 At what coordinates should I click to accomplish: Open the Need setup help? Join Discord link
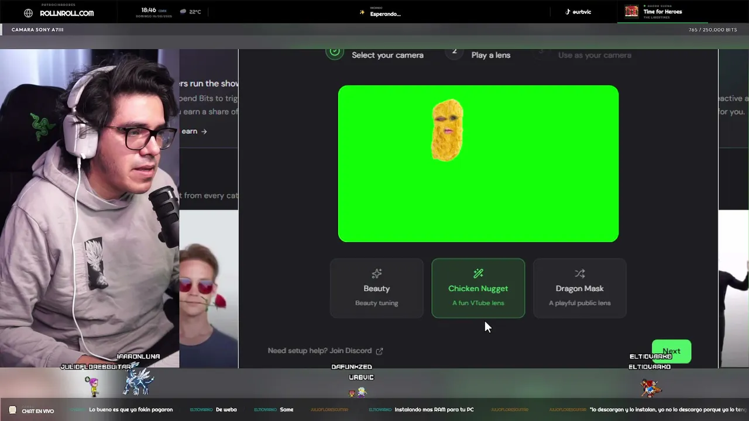pyautogui.click(x=325, y=351)
